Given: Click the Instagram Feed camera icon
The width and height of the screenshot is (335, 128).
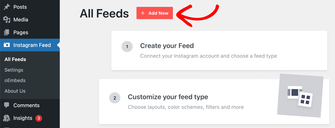Looking at the screenshot, I should [7, 45].
